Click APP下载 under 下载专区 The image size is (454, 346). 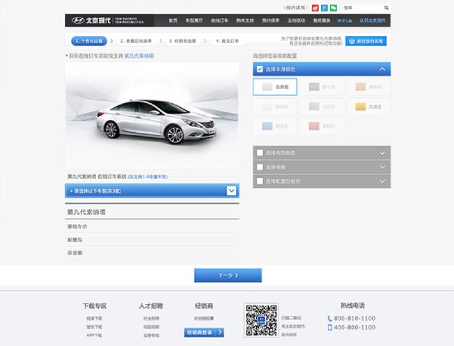(x=94, y=335)
